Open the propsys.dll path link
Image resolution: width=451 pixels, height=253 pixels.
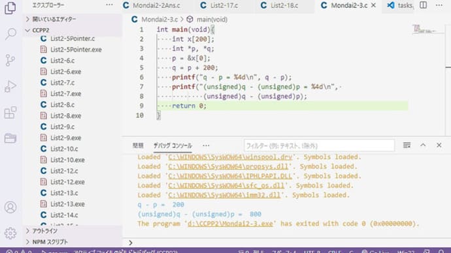pos(228,166)
